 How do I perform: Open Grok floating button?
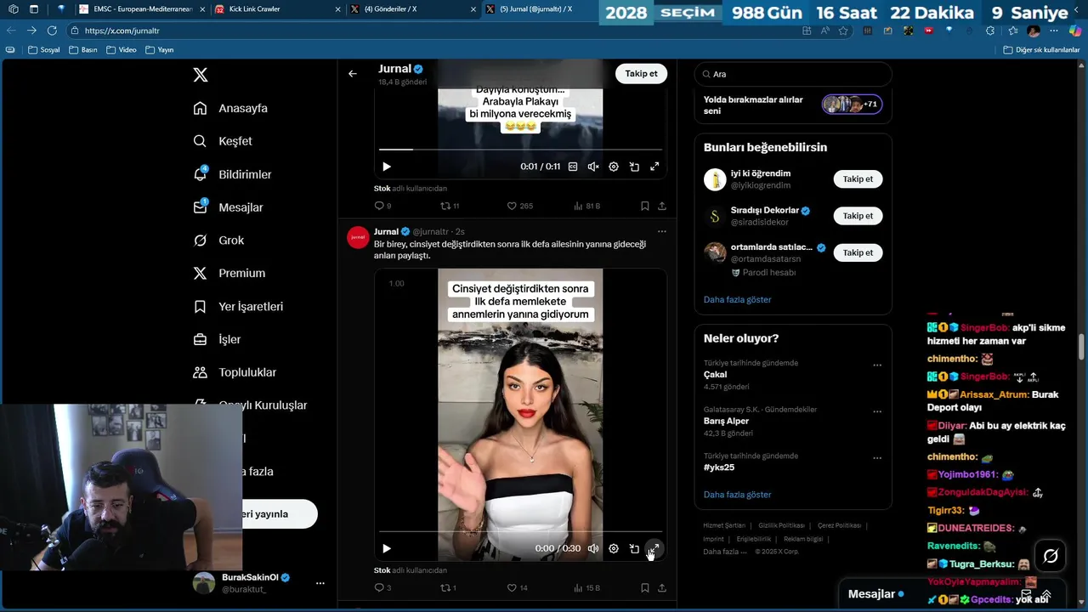[x=1051, y=556]
